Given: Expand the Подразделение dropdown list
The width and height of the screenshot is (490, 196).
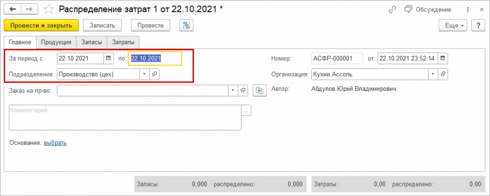Looking at the screenshot, I should pos(144,74).
